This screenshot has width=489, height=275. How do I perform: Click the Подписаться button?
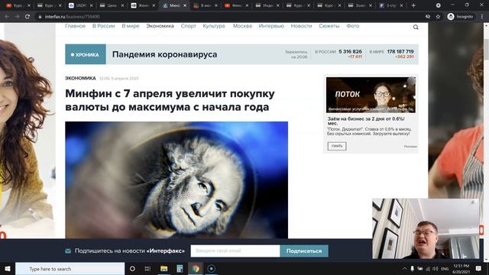(304, 251)
